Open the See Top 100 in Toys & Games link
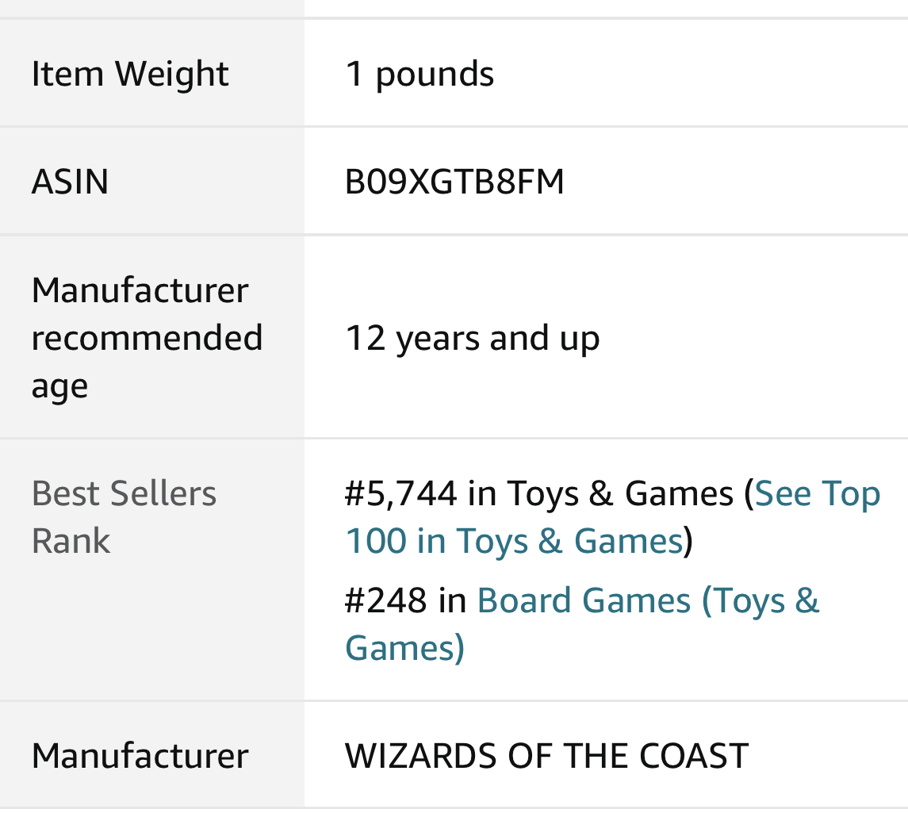Image resolution: width=908 pixels, height=813 pixels. tap(817, 494)
